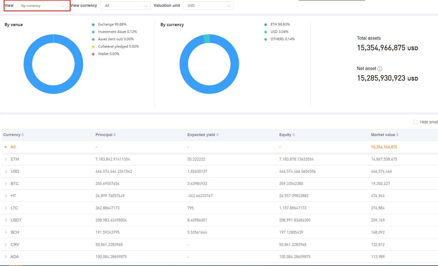This screenshot has height=266, width=438.
Task: Click ETH market value 14,867,538,675
Action: pos(384,159)
